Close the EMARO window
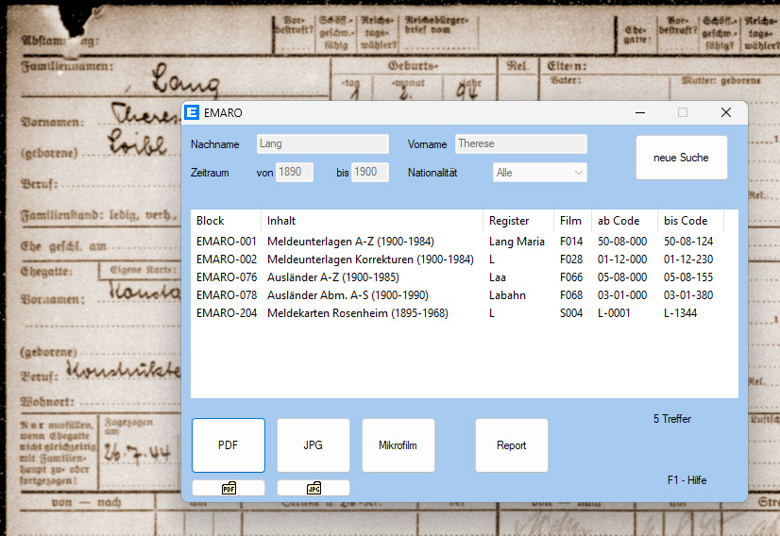Image resolution: width=780 pixels, height=536 pixels. coord(725,112)
